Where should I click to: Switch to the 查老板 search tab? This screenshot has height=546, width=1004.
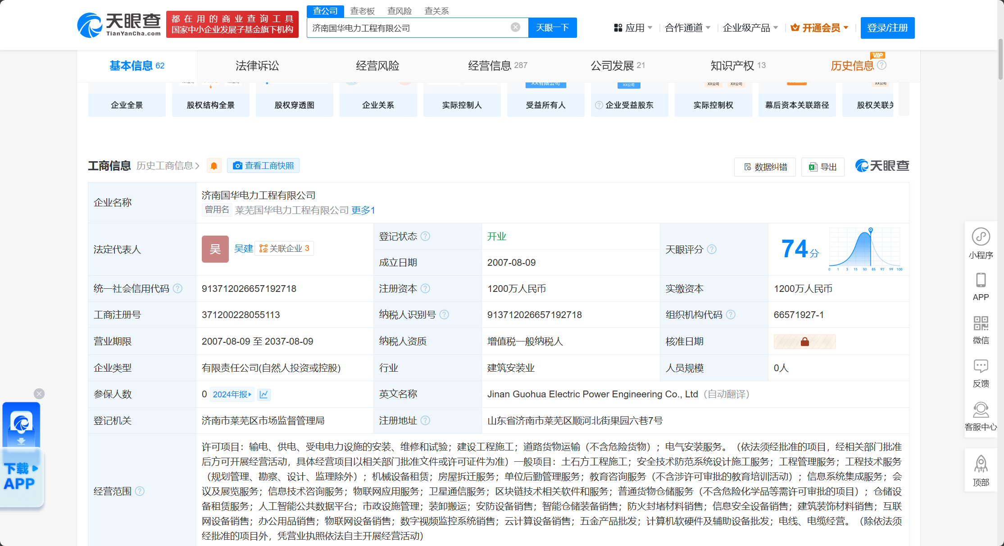coord(363,11)
